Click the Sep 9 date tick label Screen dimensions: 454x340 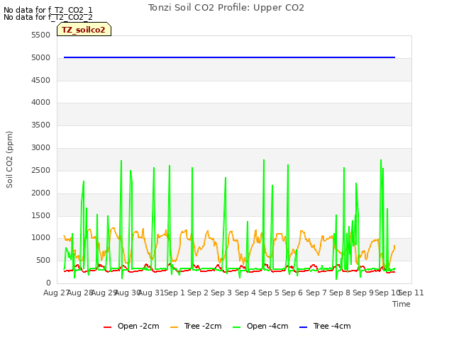363,293
